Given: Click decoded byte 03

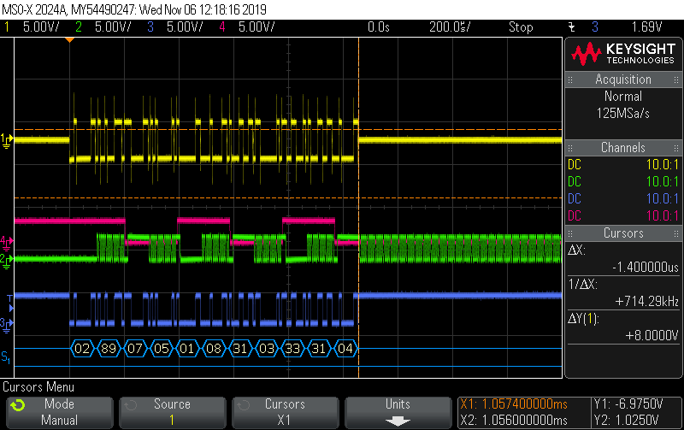Looking at the screenshot, I should 267,349.
